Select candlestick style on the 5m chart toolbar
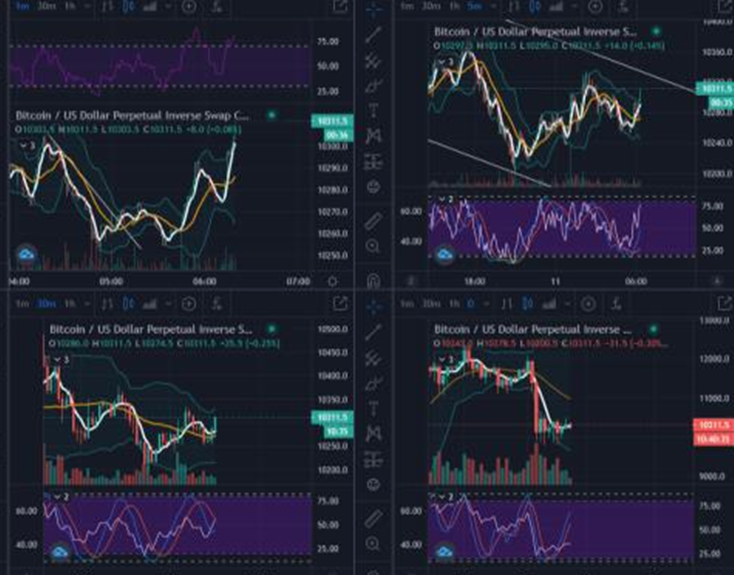The width and height of the screenshot is (734, 575). tap(534, 6)
